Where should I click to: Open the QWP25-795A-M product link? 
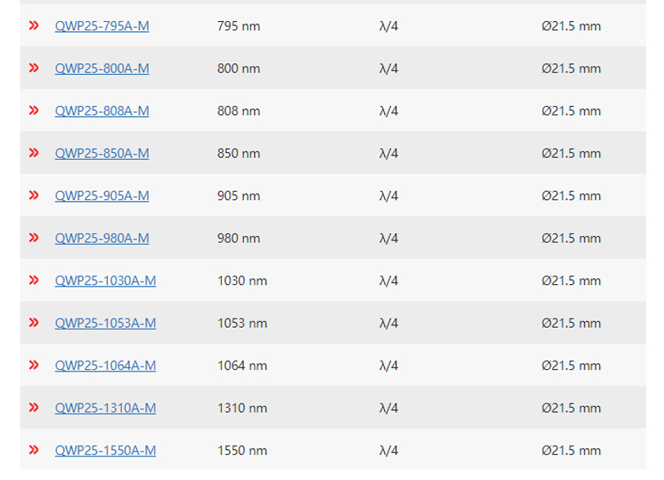[102, 26]
